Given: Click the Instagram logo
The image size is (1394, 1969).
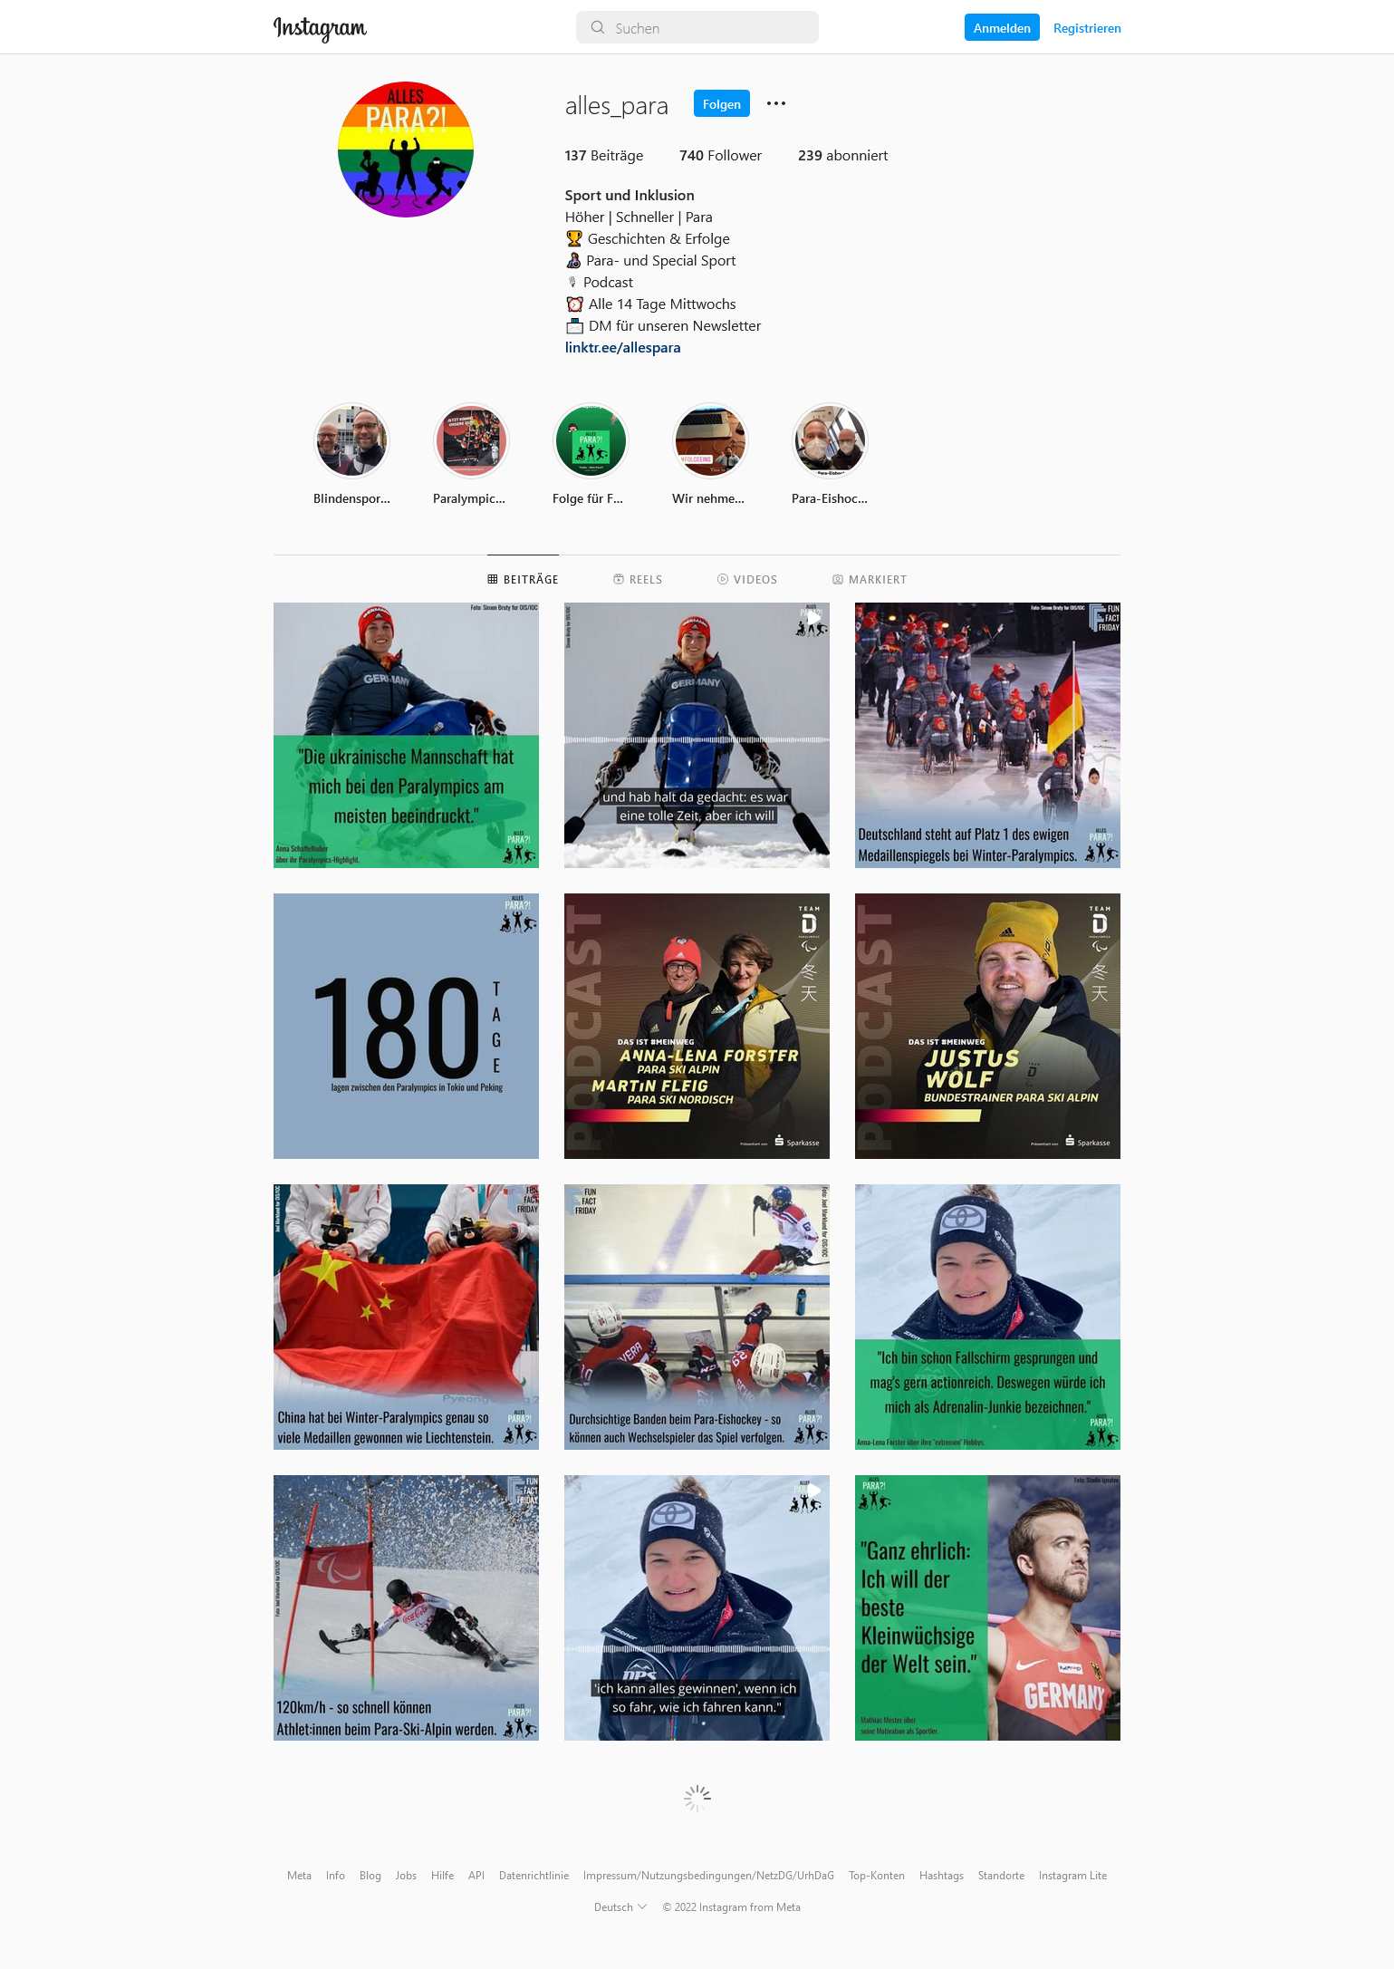Looking at the screenshot, I should point(320,28).
